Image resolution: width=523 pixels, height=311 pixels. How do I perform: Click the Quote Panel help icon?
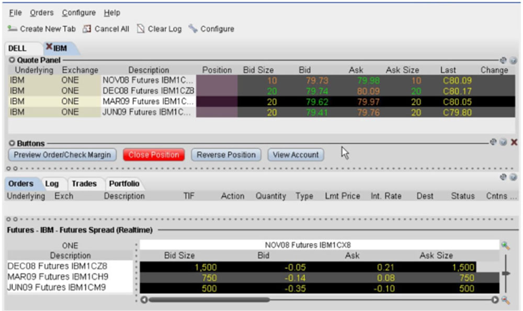pos(513,60)
